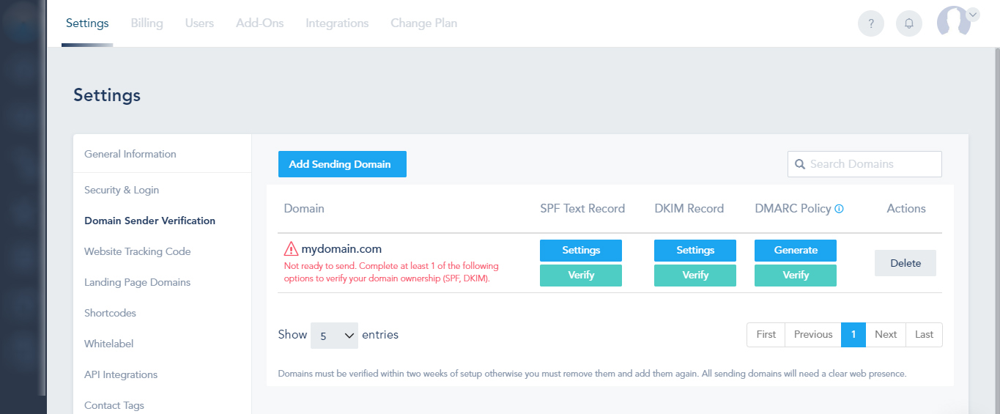Click the DMARC Policy info icon
Image resolution: width=1000 pixels, height=414 pixels.
click(840, 209)
